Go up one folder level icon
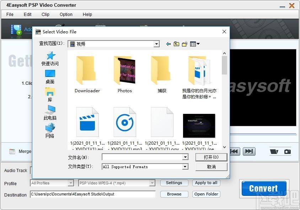Image resolution: width=300 pixels, height=210 pixels. pyautogui.click(x=176, y=44)
